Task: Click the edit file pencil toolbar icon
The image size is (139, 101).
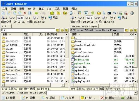Action: [x=9, y=13]
